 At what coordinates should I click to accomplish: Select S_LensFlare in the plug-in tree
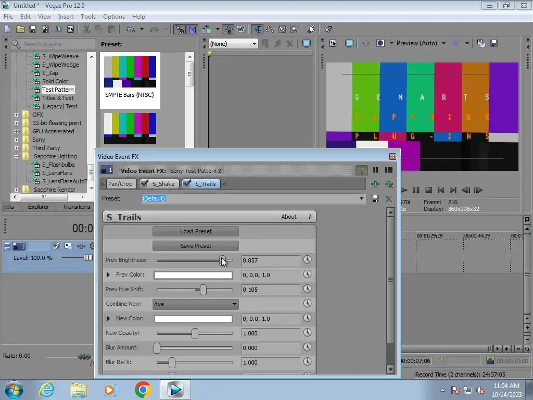(57, 173)
